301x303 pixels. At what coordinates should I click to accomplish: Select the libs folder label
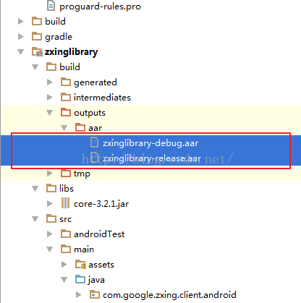(67, 189)
